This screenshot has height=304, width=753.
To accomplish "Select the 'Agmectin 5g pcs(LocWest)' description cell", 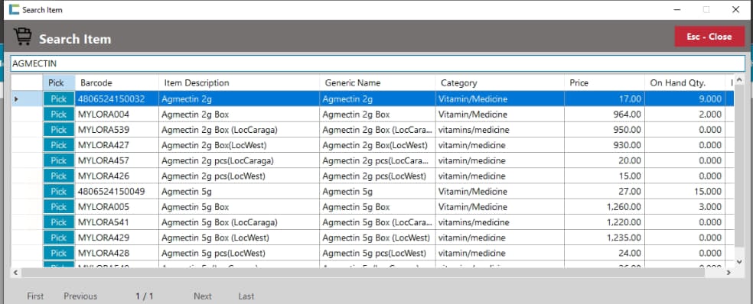I will [239, 253].
